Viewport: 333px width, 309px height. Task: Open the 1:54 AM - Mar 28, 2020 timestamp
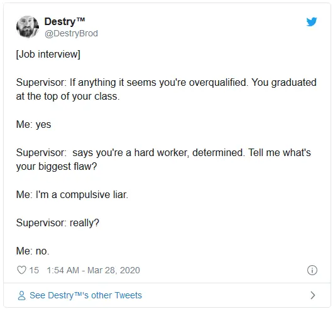[93, 270]
